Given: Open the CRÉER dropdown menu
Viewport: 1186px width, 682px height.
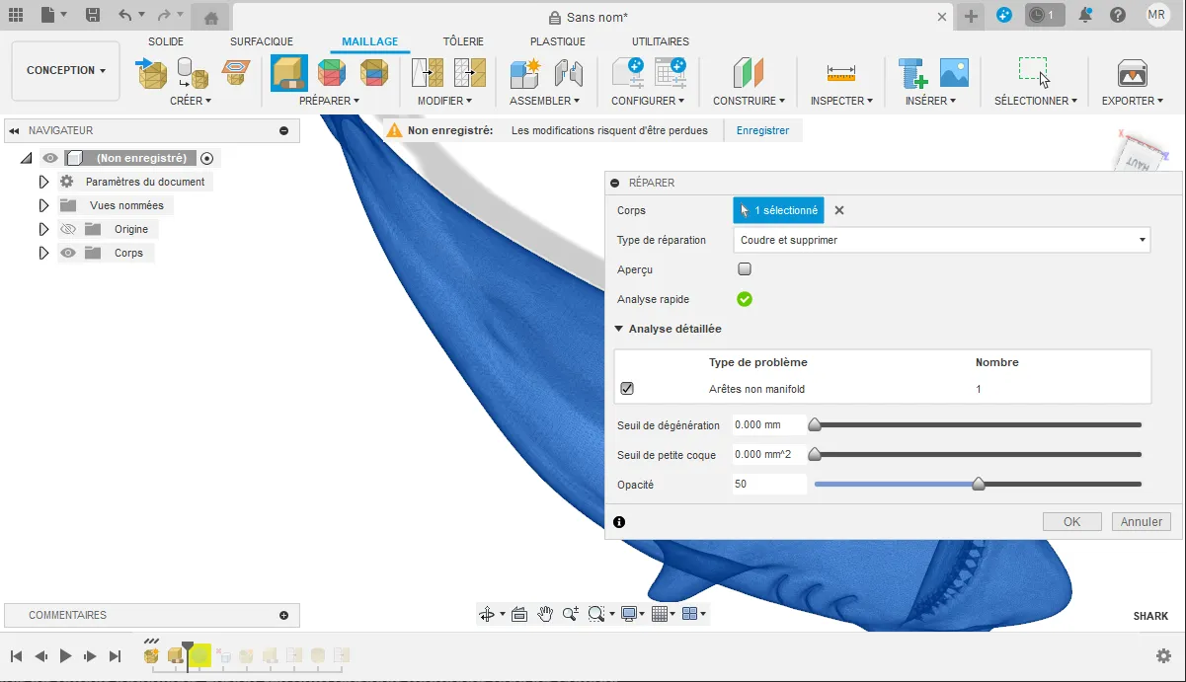Looking at the screenshot, I should coord(191,101).
